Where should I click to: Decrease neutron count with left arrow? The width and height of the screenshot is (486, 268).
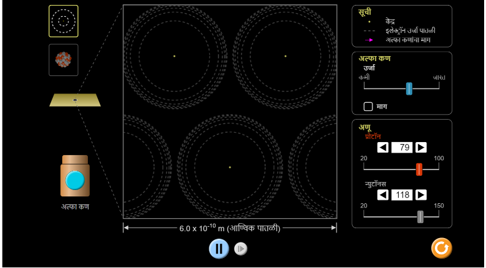[383, 194]
